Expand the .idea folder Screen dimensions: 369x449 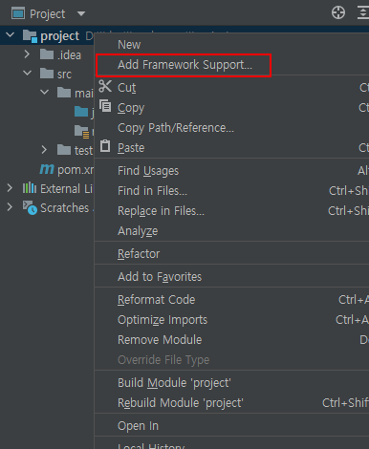pos(27,54)
